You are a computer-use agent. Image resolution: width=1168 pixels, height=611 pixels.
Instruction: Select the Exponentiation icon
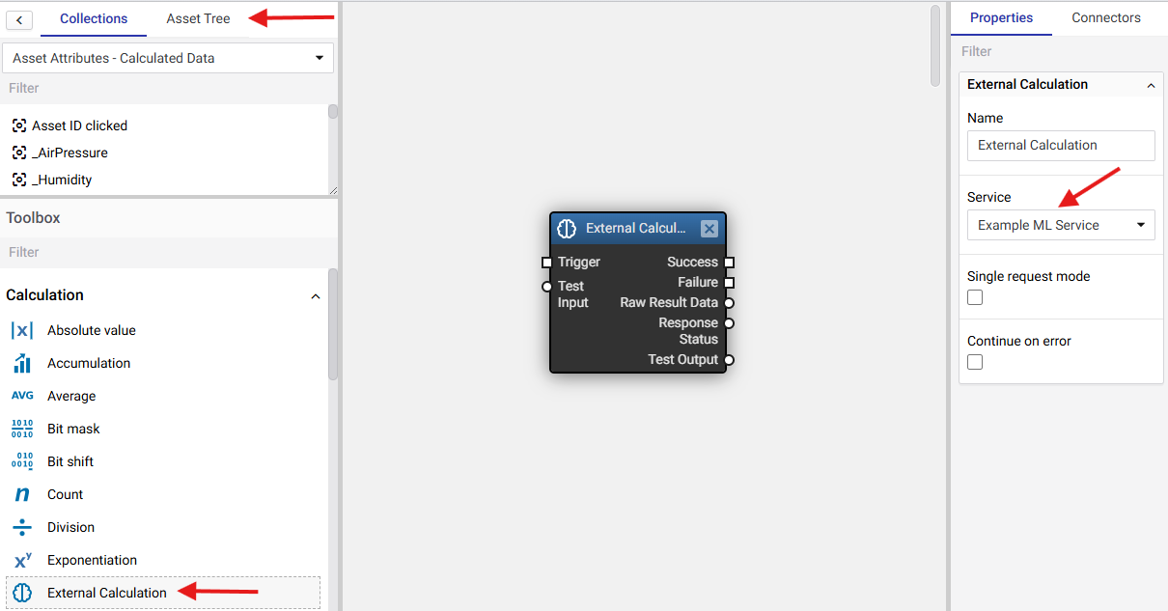[22, 560]
